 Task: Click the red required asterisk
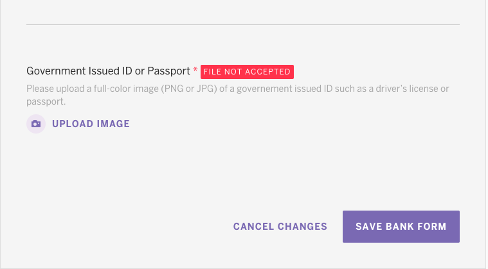(x=195, y=69)
